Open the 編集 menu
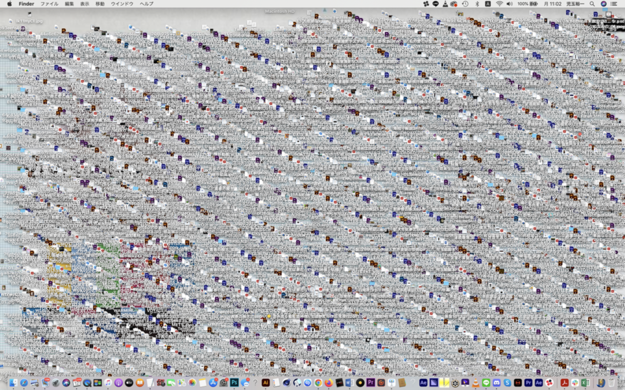The width and height of the screenshot is (625, 390). pos(69,4)
